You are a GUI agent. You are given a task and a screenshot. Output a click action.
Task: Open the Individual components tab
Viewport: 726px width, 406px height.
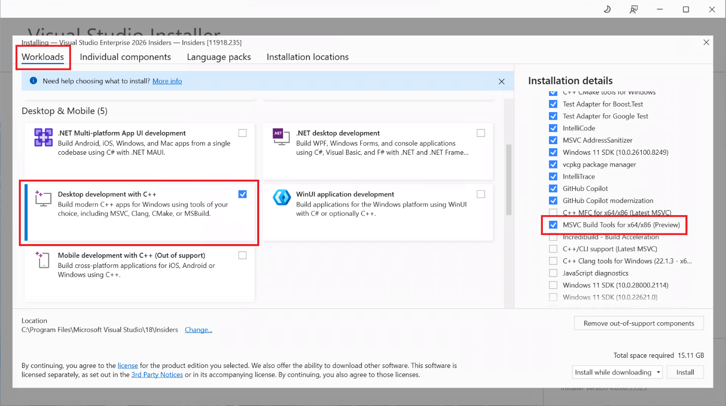tap(125, 57)
